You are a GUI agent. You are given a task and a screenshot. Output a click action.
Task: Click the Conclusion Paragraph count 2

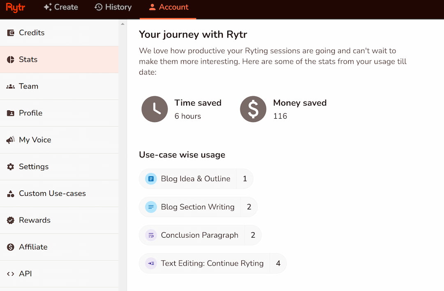point(253,235)
